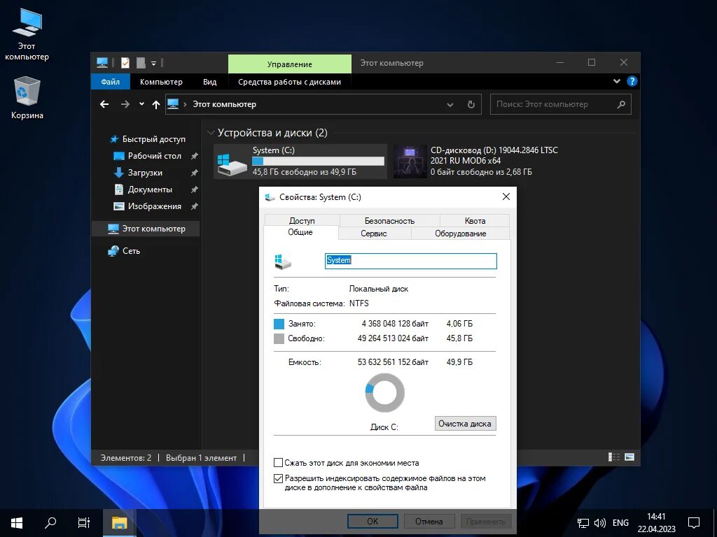This screenshot has width=717, height=537.
Task: Click the gray Свободно color square
Action: [x=279, y=338]
